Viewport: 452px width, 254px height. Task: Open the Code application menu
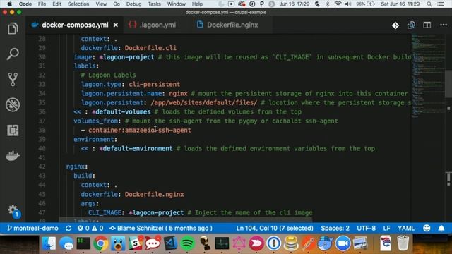25,4
